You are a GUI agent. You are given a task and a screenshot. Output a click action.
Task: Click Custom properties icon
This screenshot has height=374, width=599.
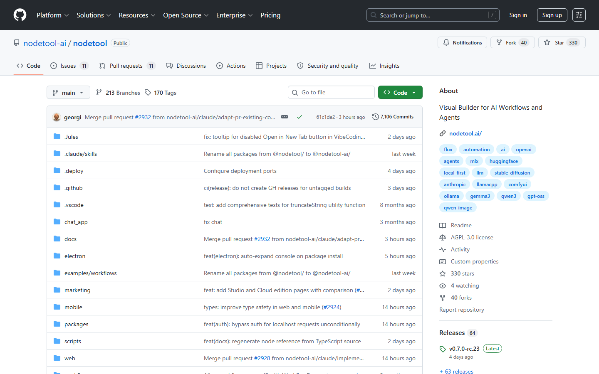click(443, 261)
